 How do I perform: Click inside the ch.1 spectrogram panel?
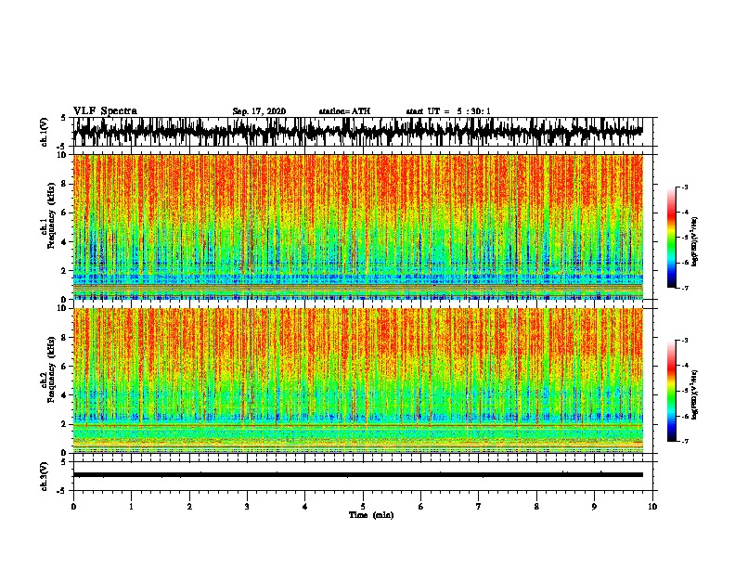pyautogui.click(x=358, y=226)
